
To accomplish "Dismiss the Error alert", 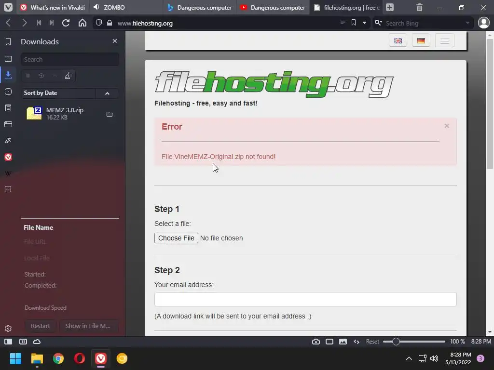I will coord(447,126).
